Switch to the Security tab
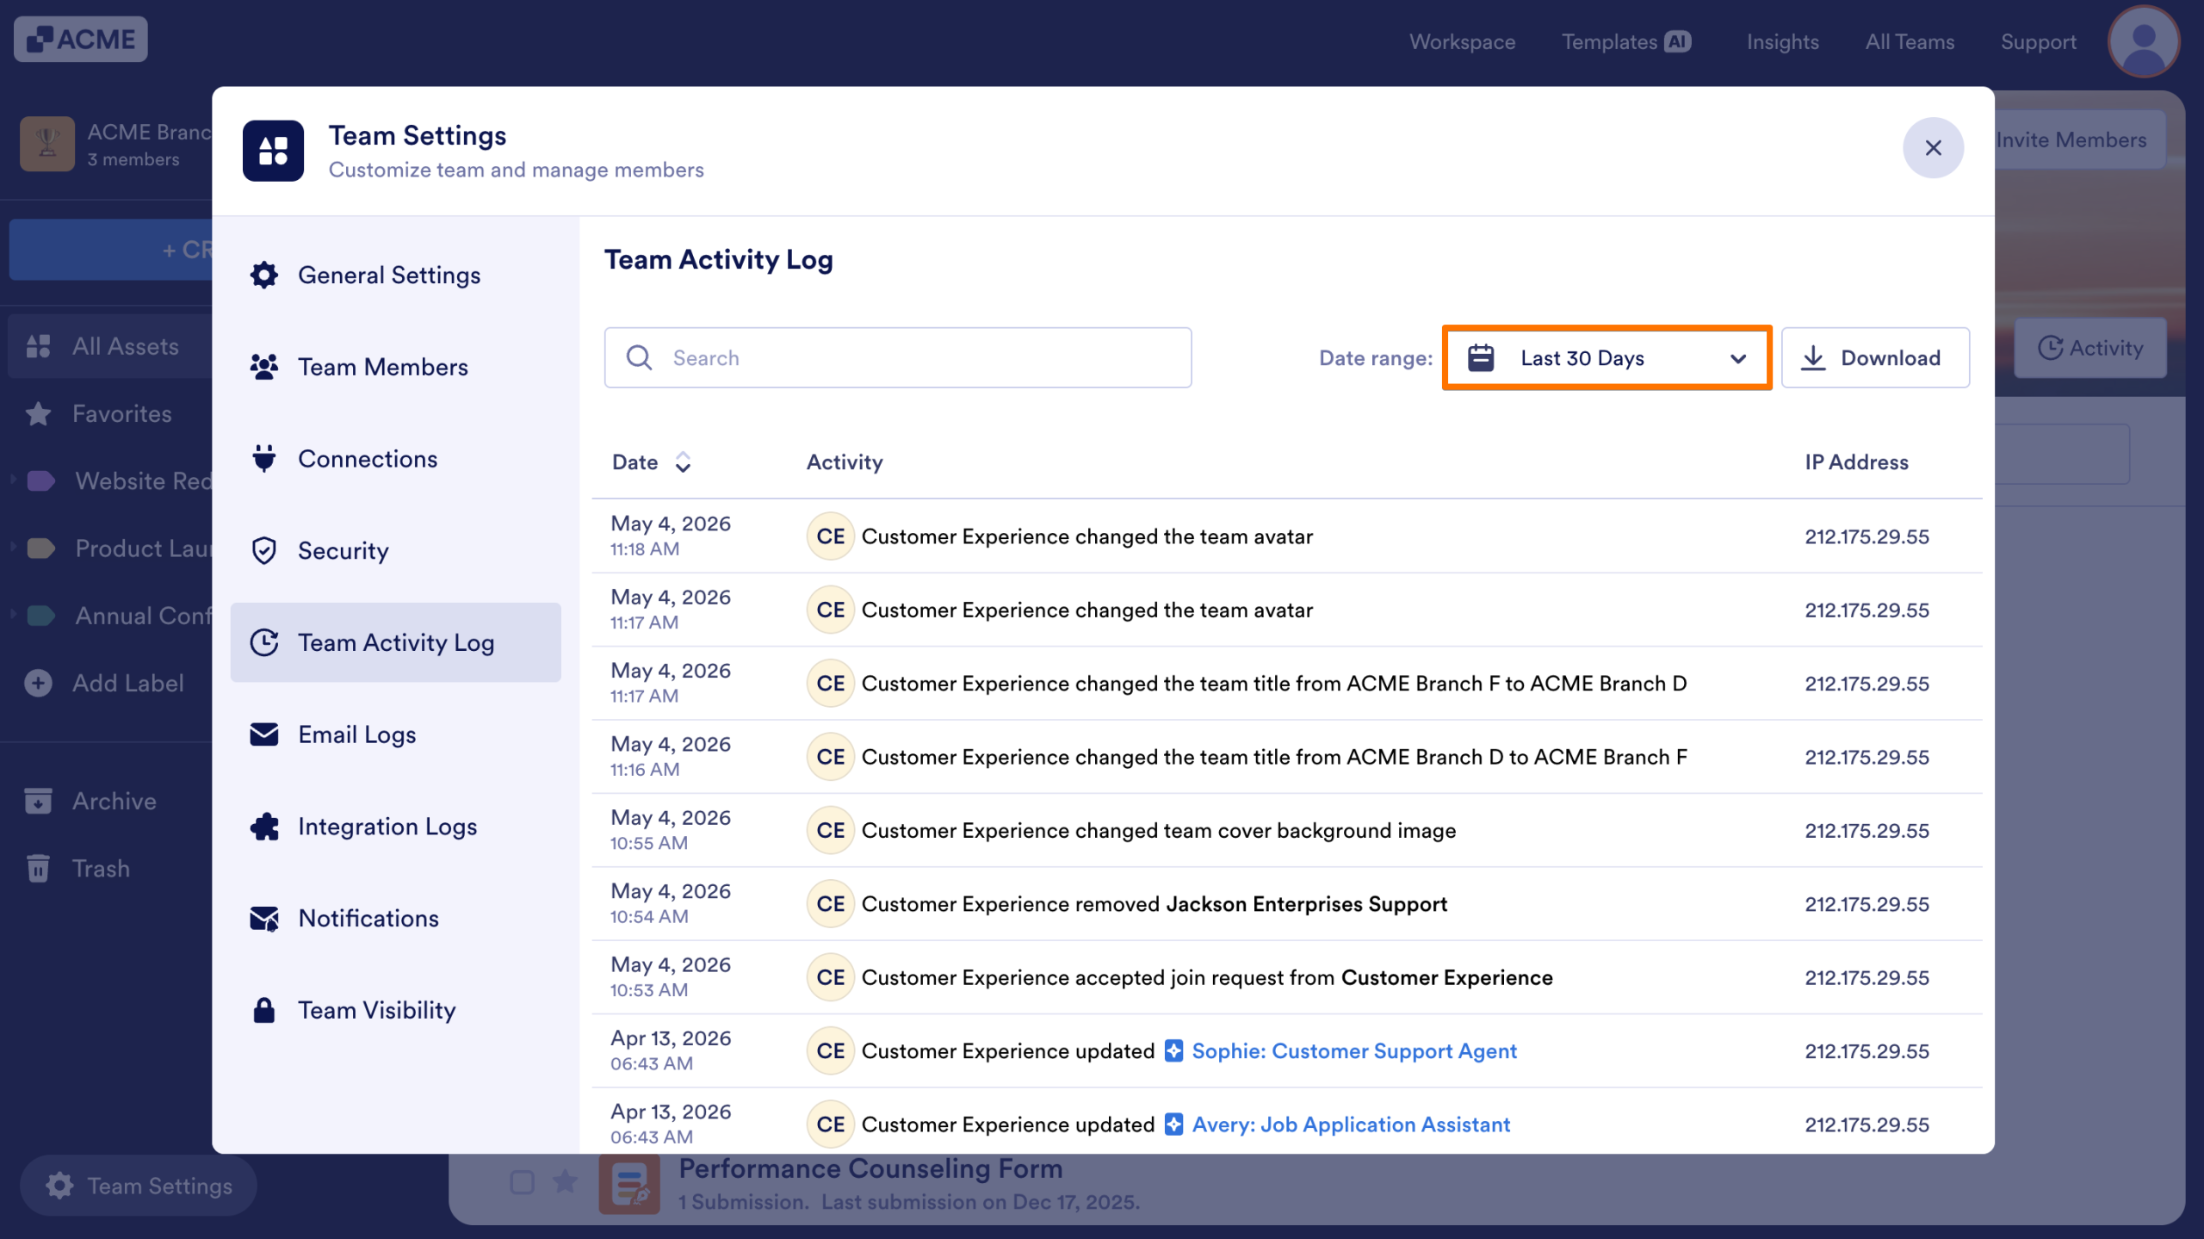 pos(396,550)
